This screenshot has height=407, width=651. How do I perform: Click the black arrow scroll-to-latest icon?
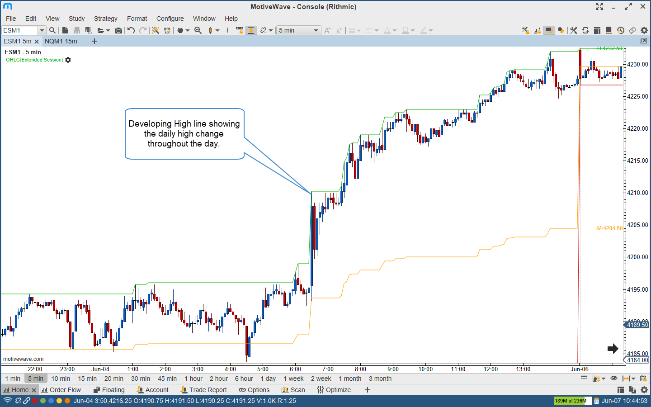point(613,348)
